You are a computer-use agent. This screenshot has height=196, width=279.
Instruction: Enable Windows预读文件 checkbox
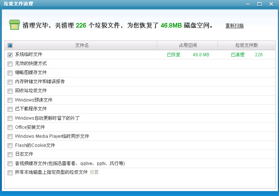point(10,100)
